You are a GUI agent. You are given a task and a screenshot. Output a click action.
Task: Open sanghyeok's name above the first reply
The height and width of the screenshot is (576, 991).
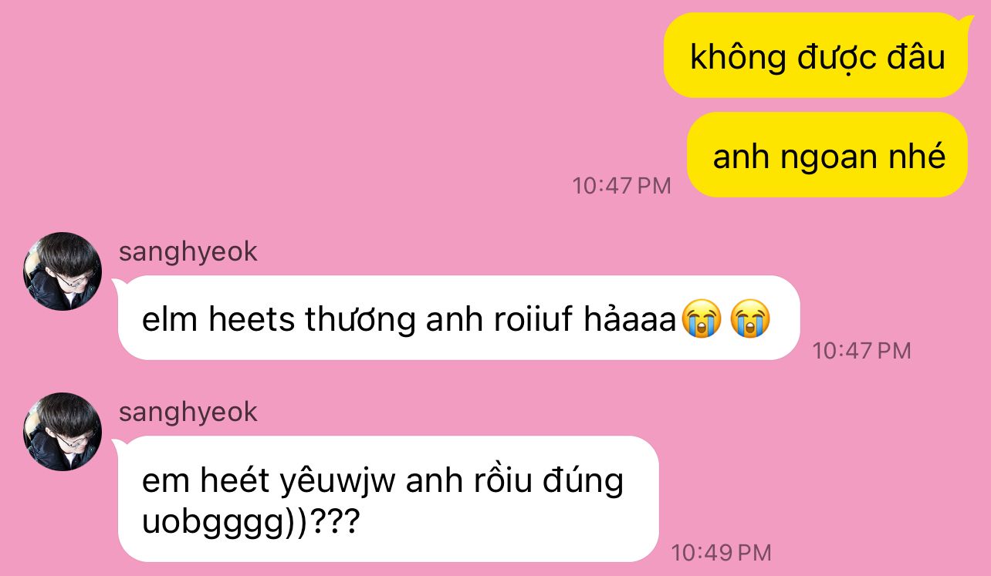coord(188,252)
